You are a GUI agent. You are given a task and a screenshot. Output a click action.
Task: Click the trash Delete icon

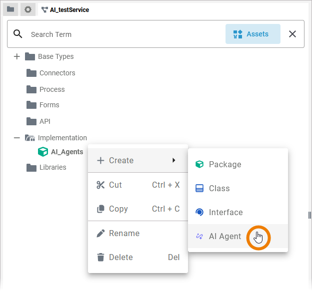click(x=100, y=258)
